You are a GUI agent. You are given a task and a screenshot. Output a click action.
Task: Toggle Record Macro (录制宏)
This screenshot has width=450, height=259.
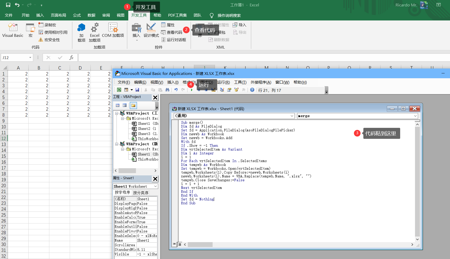point(47,25)
